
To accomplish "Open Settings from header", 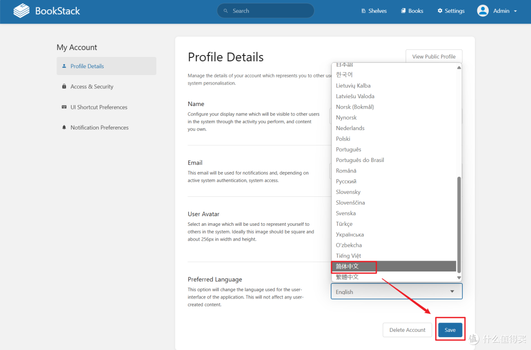I will pyautogui.click(x=451, y=11).
